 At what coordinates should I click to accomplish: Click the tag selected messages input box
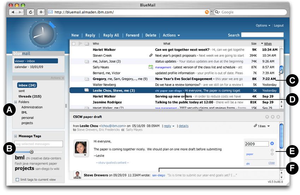point(38,144)
